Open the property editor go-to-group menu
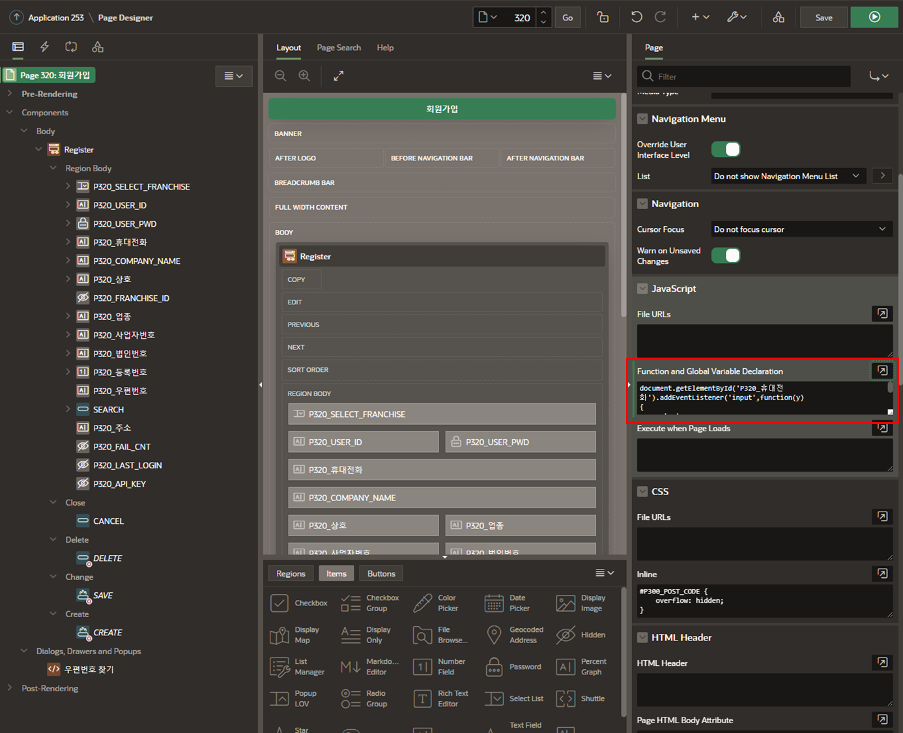The height and width of the screenshot is (733, 903). pos(879,76)
